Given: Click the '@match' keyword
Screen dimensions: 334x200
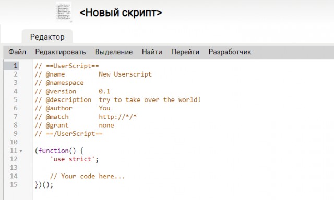Looking at the screenshot, I should [57, 117].
